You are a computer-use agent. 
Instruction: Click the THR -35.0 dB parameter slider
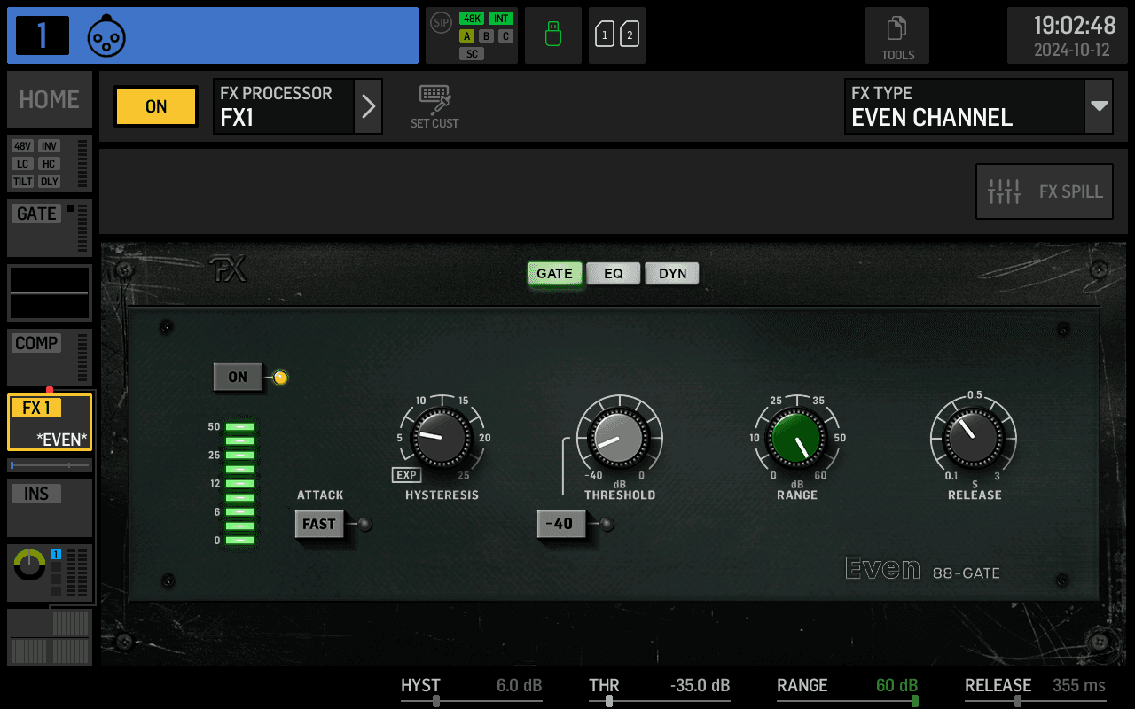click(x=660, y=691)
